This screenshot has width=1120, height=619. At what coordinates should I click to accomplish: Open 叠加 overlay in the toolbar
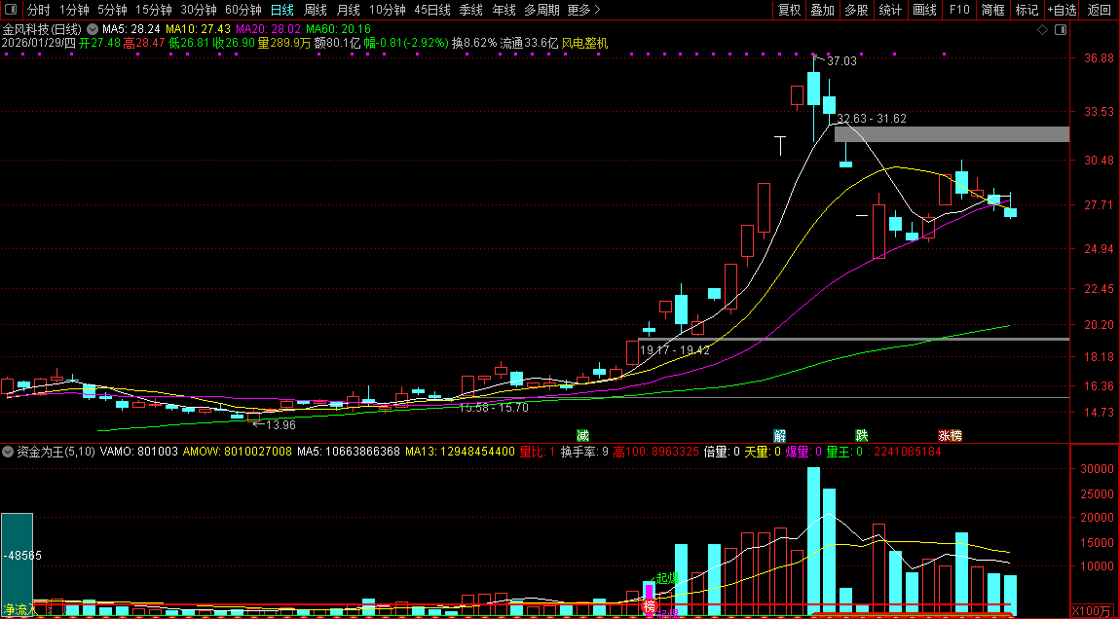click(823, 10)
